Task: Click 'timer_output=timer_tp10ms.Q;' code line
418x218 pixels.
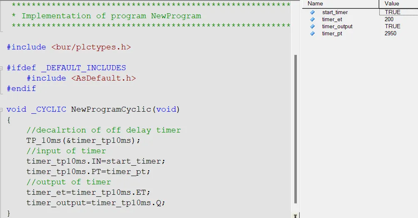Action: tap(96, 203)
